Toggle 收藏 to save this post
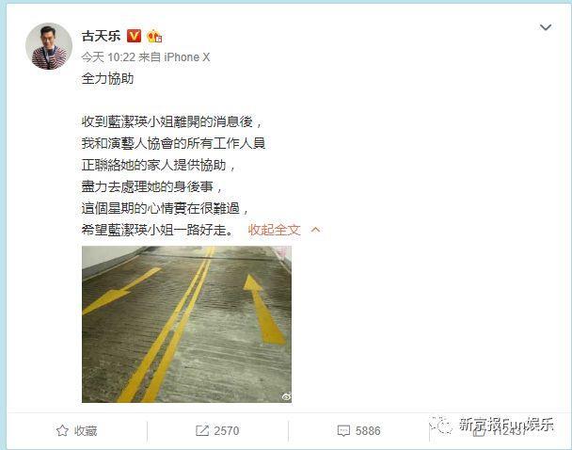Image resolution: width=572 pixels, height=450 pixels. (x=77, y=430)
